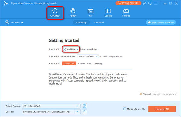Image resolution: width=181 pixels, height=117 pixels.
Task: Click the Pricing-20% OFF cart button
Action: 129,3
